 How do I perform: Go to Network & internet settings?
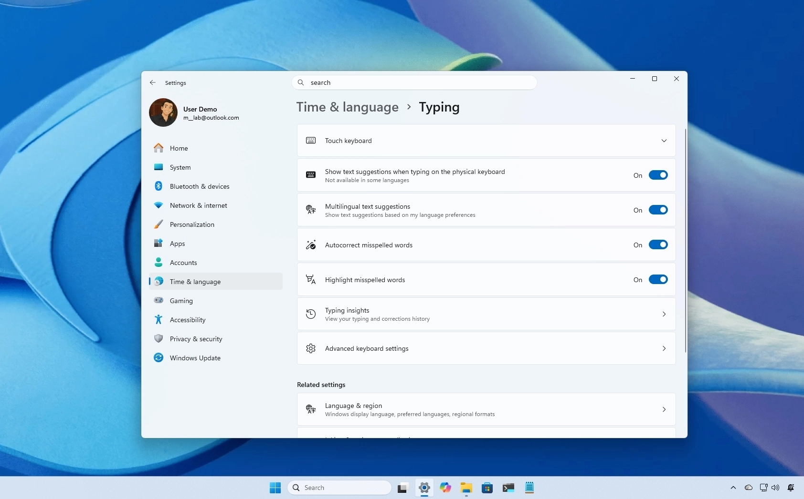click(198, 205)
